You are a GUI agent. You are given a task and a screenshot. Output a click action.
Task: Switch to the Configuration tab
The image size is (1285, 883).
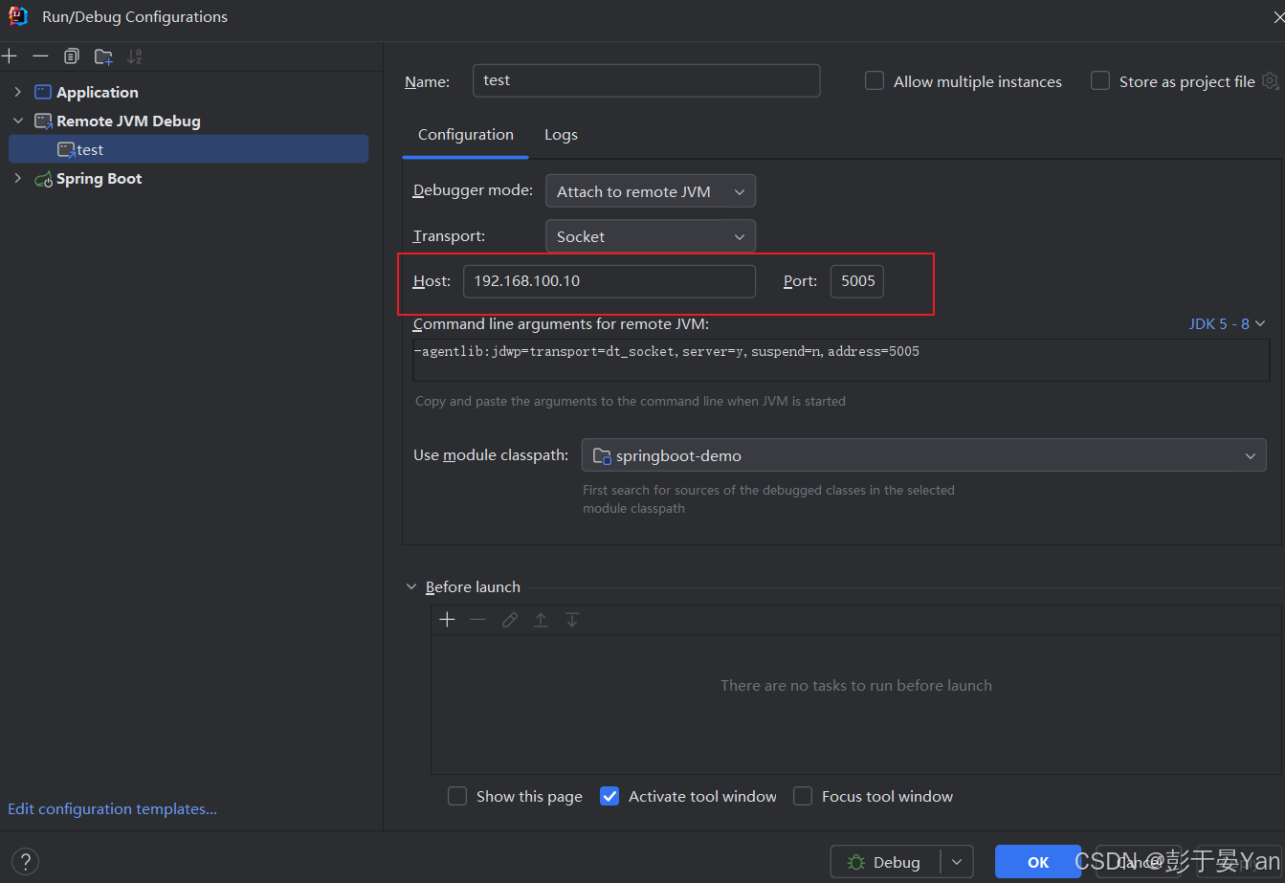coord(466,135)
